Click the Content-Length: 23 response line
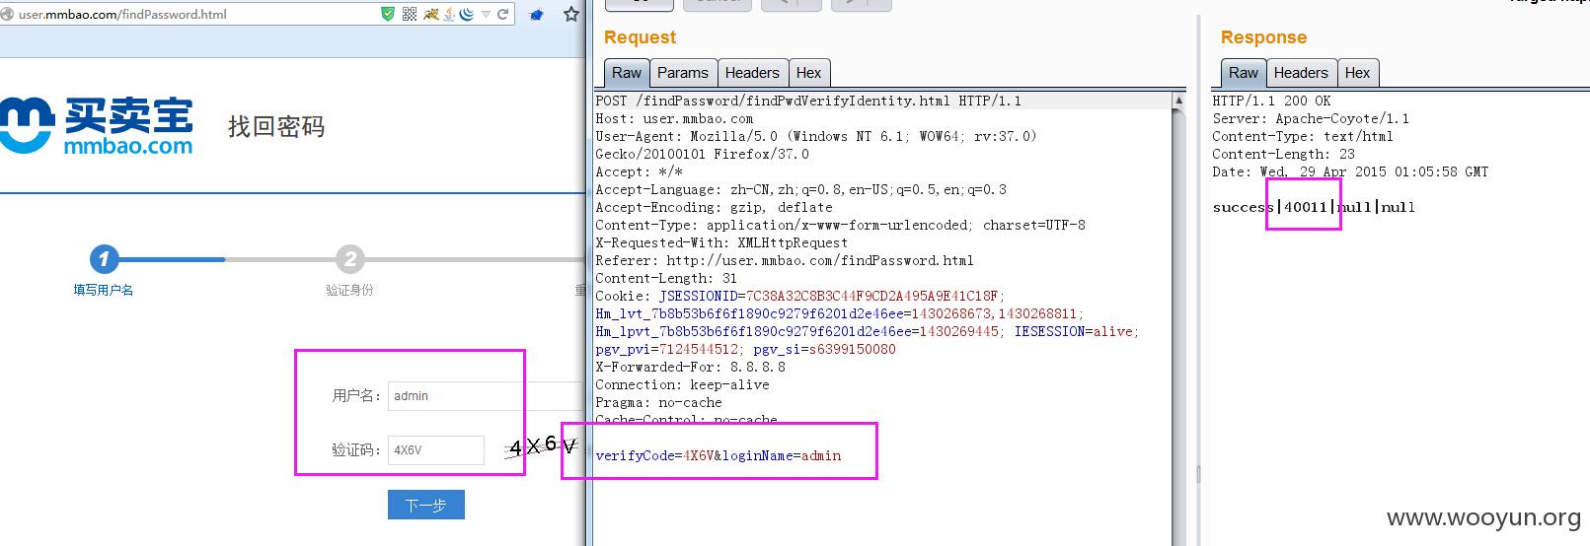 coord(1283,154)
